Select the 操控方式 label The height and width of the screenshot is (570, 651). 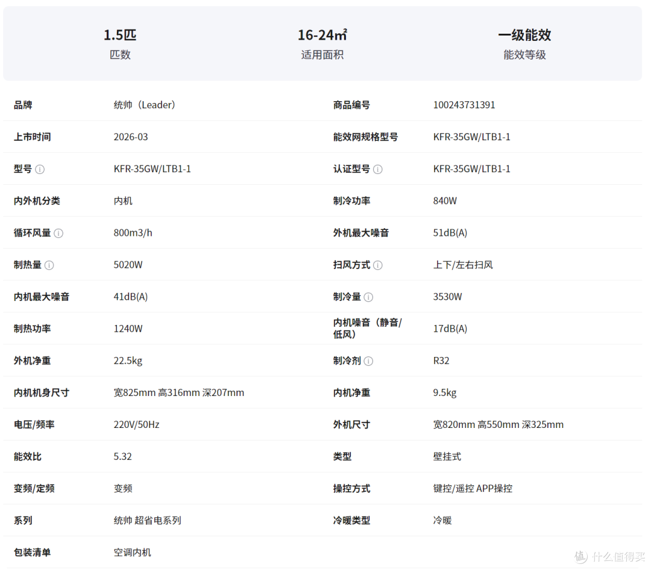click(x=351, y=488)
